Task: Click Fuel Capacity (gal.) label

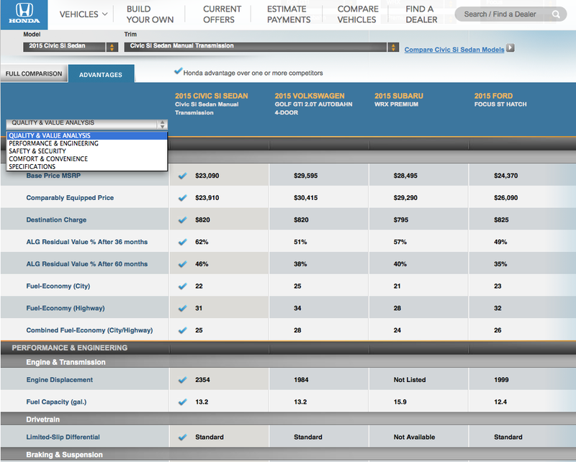Action: (56, 402)
